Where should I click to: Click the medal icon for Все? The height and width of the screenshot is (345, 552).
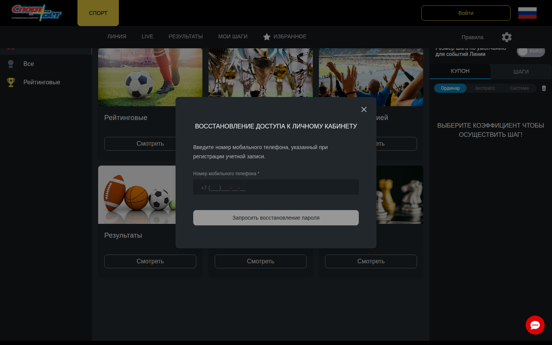(x=11, y=64)
